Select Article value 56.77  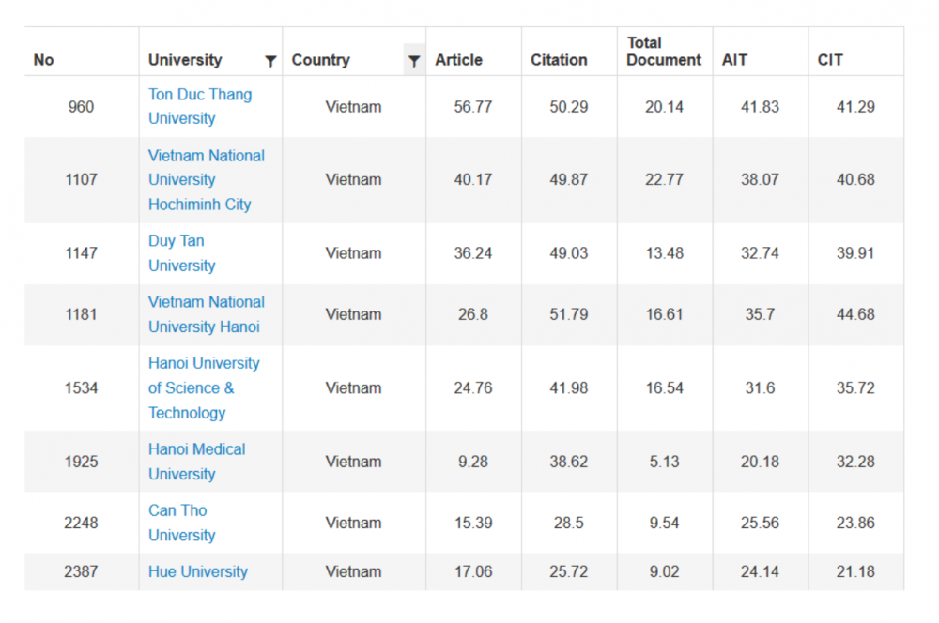(473, 107)
